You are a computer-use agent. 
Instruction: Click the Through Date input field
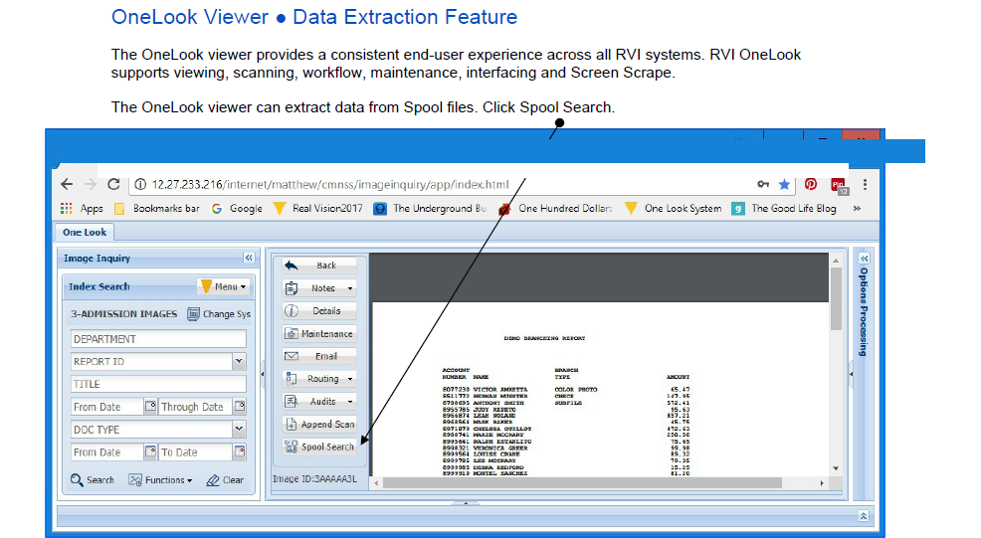pyautogui.click(x=196, y=407)
